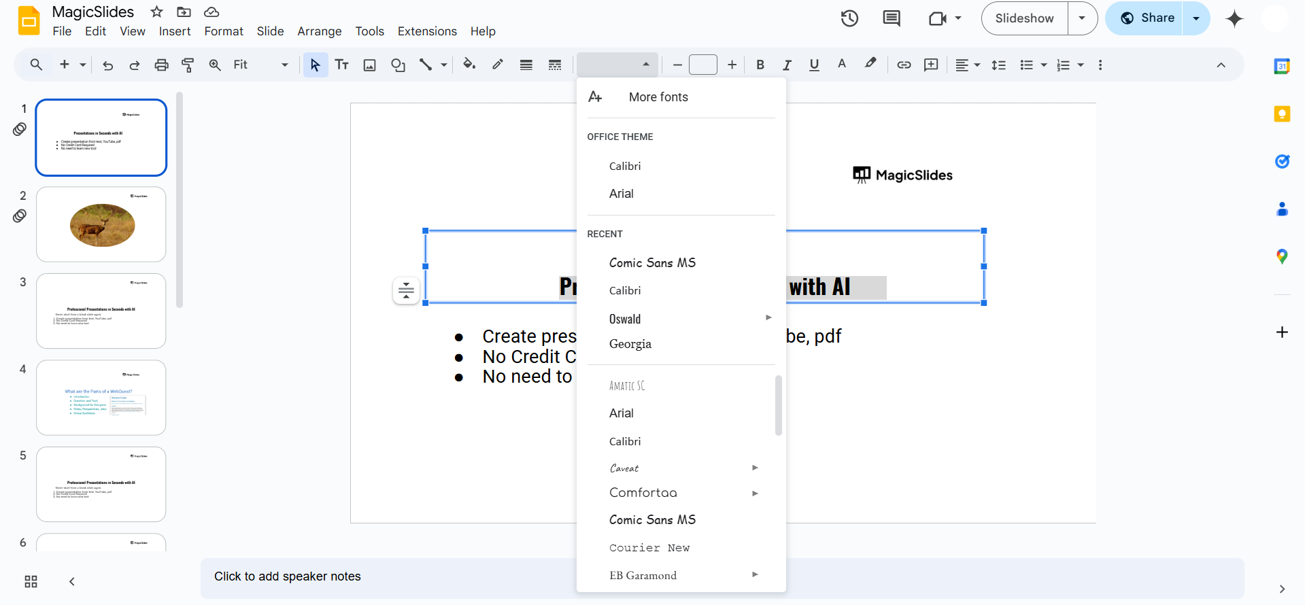Click the search menus magnifier icon
Image resolution: width=1305 pixels, height=605 pixels.
pyautogui.click(x=37, y=65)
